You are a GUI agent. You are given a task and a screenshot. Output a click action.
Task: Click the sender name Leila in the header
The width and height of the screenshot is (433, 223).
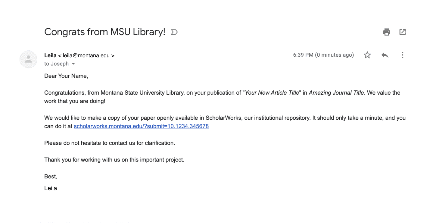50,55
